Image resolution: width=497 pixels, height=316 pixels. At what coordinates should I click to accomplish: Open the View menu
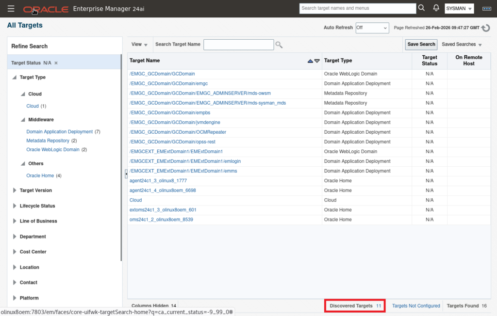[139, 45]
